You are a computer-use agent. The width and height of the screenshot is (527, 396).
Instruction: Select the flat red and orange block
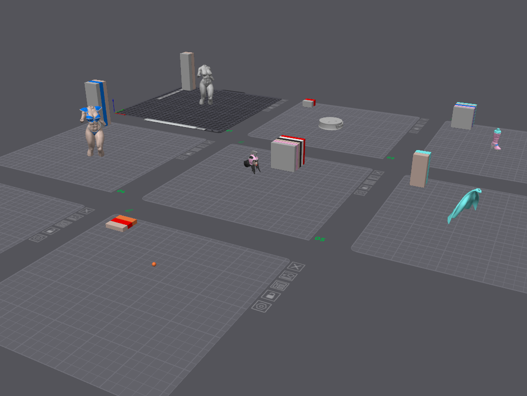click(x=121, y=223)
